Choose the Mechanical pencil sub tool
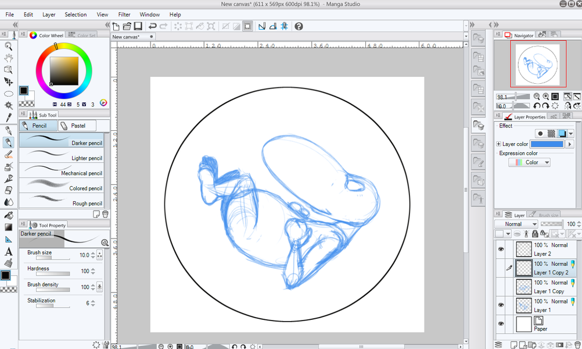 pos(62,170)
